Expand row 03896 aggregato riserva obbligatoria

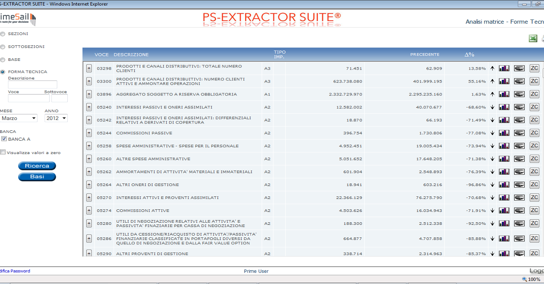(x=89, y=94)
